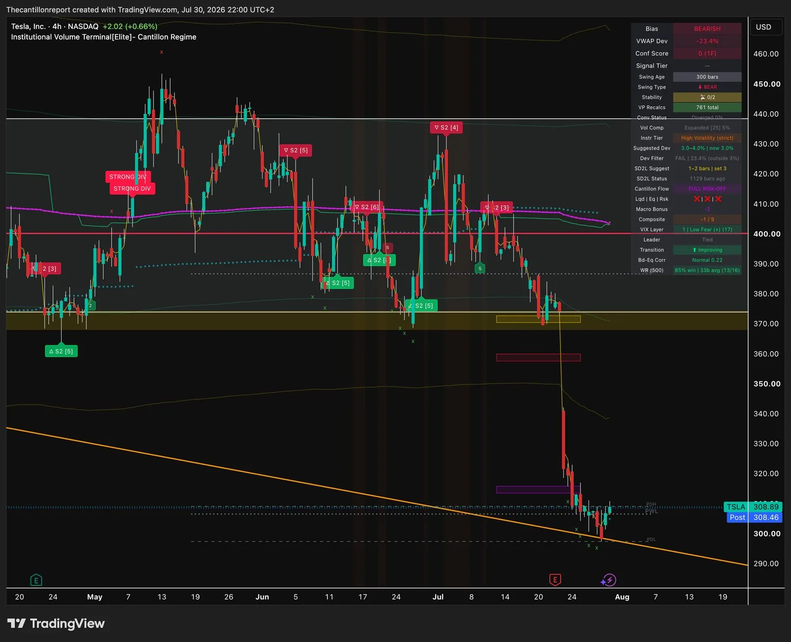Click the Conf Score 0 (1F) value
This screenshot has height=642, width=791.
tap(707, 53)
